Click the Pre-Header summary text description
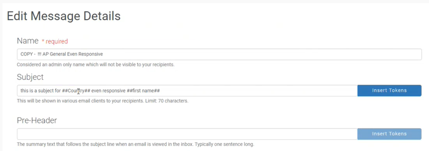 click(x=135, y=144)
